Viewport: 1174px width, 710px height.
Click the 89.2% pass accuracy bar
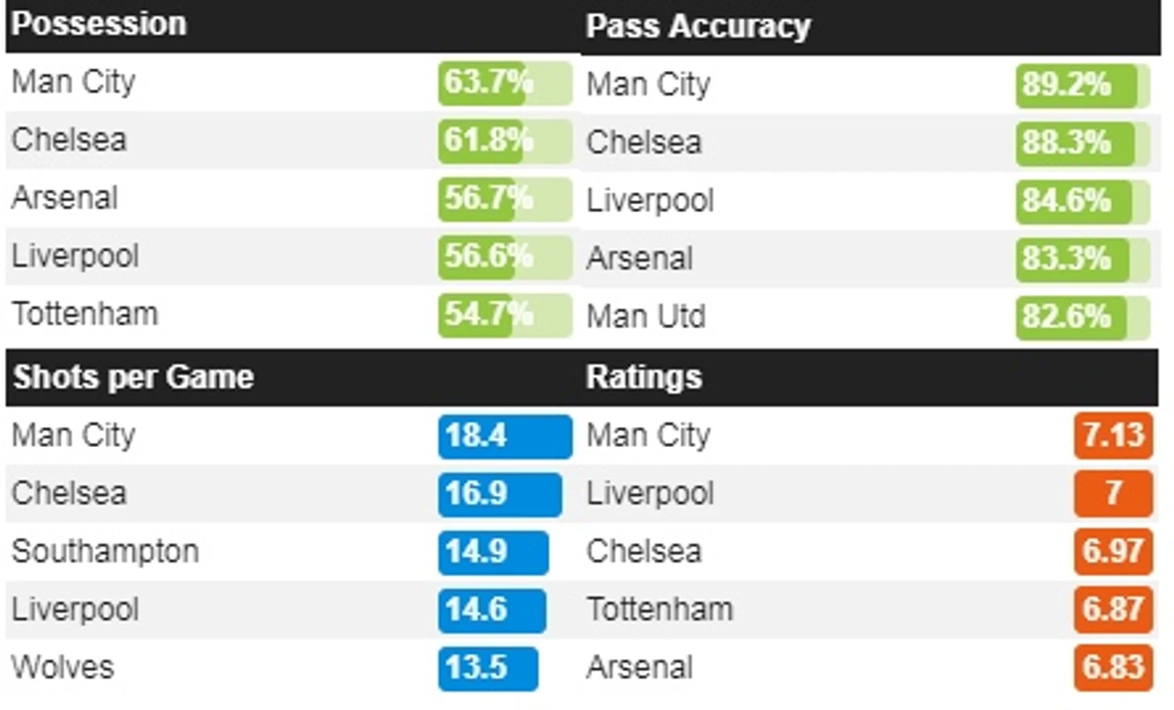point(1082,85)
